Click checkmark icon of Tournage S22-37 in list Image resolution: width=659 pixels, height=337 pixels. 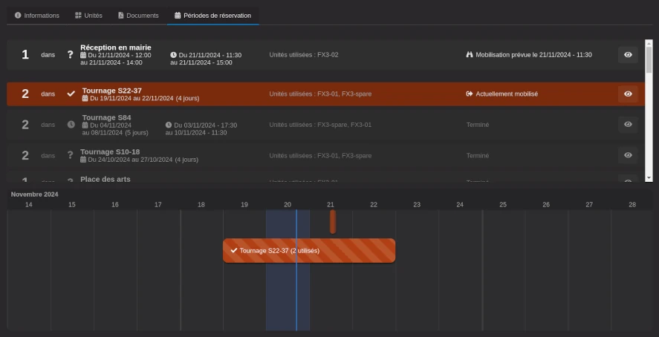[x=71, y=94]
